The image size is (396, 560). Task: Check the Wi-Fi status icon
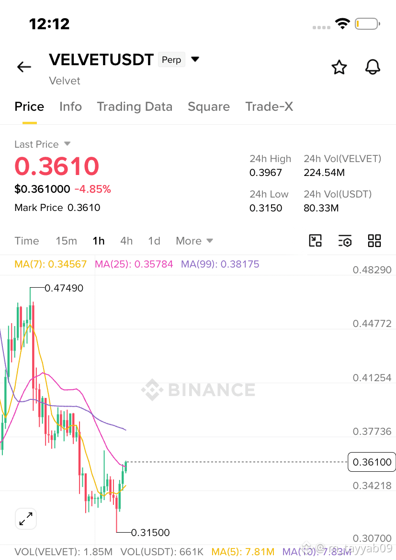342,23
